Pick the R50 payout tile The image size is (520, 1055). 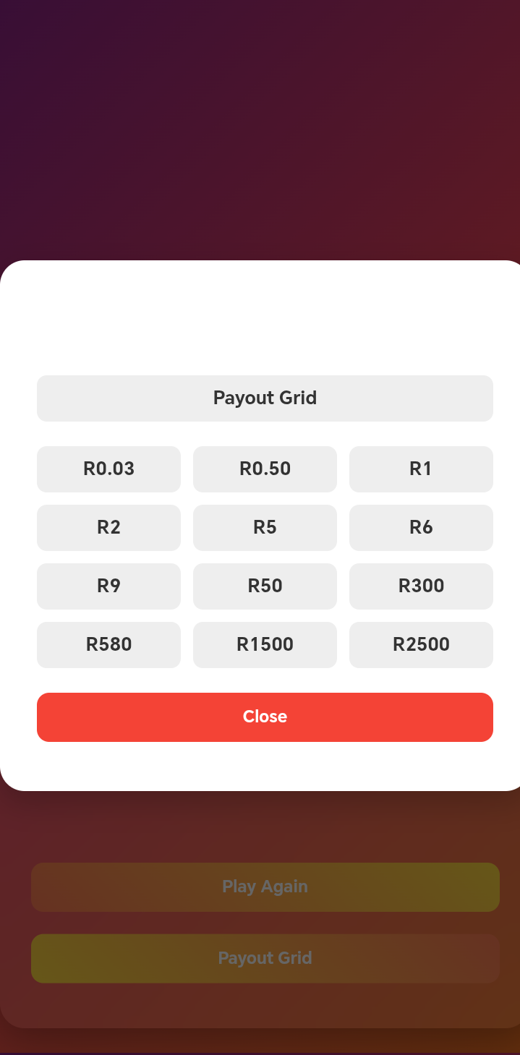[x=265, y=586]
